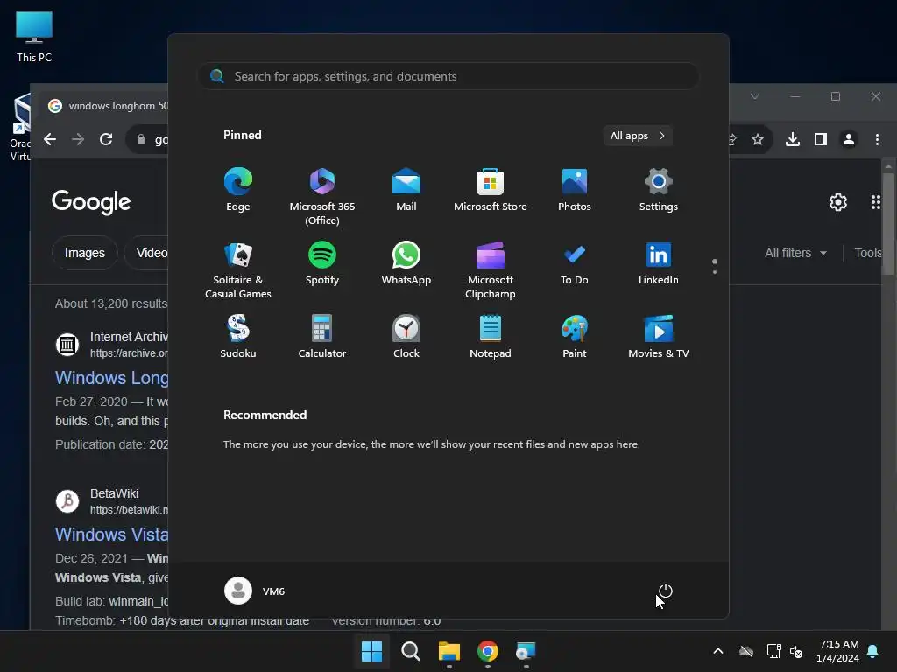897x672 pixels.
Task: Select the 'windows longhorn' Chrome tab
Action: (107, 106)
